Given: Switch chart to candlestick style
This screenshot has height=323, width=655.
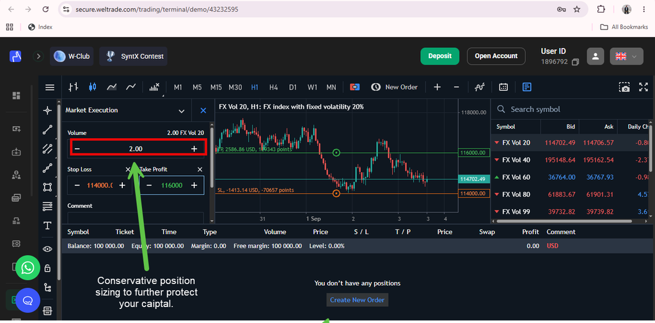Looking at the screenshot, I should point(92,87).
